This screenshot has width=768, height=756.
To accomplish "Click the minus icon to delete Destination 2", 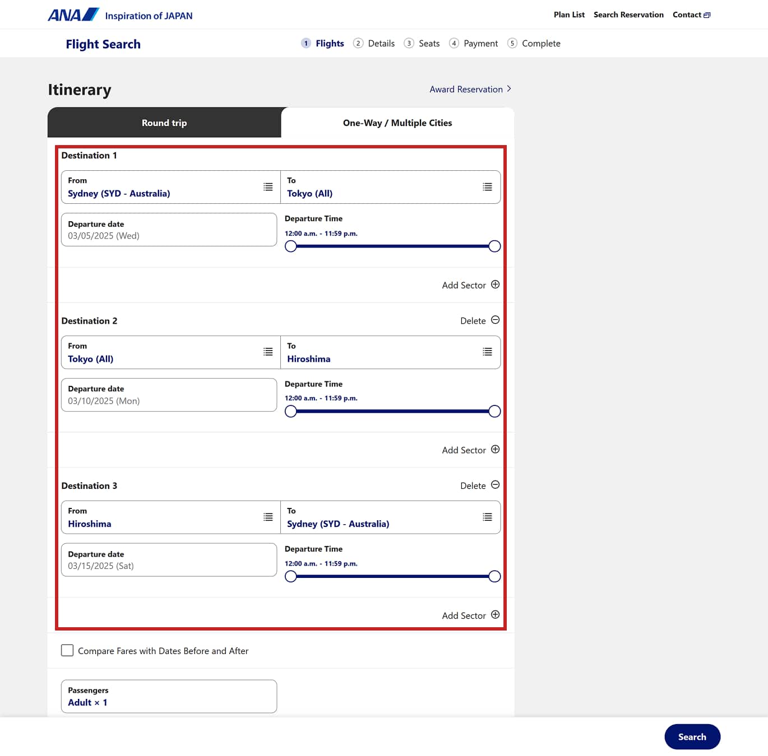I will pyautogui.click(x=495, y=320).
